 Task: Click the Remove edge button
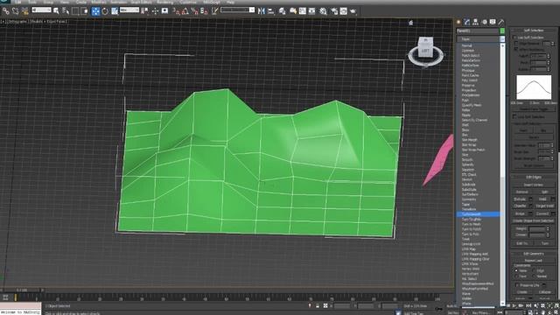521,192
